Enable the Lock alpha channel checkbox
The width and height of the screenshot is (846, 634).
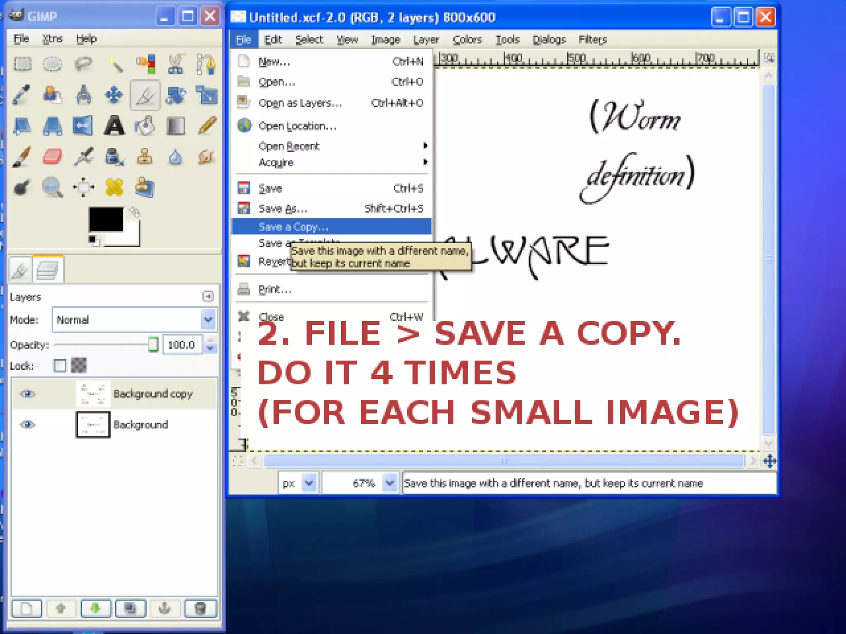point(60,365)
